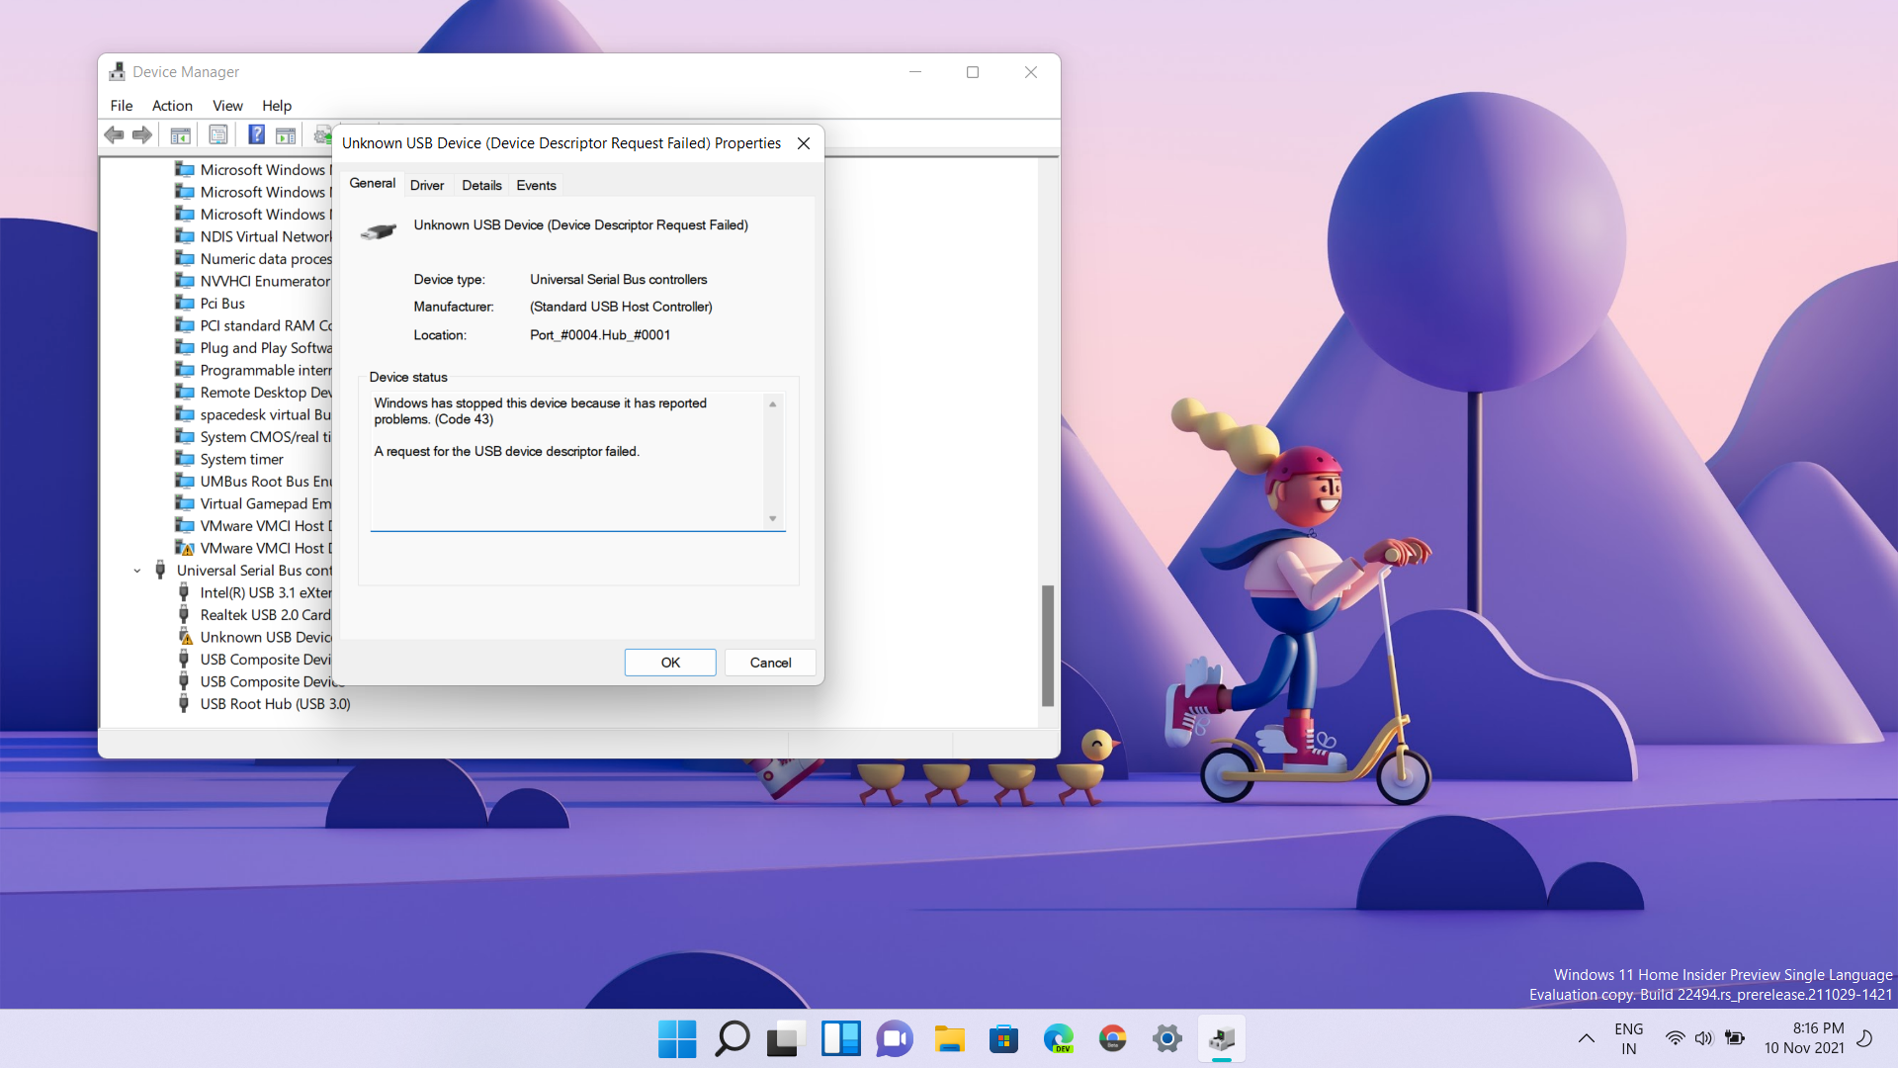
Task: Select Remote Desktop Device entry
Action: pyautogui.click(x=255, y=393)
